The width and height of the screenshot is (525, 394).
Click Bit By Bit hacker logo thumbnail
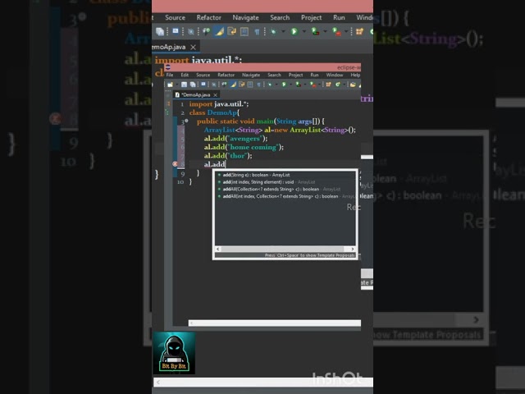174,353
